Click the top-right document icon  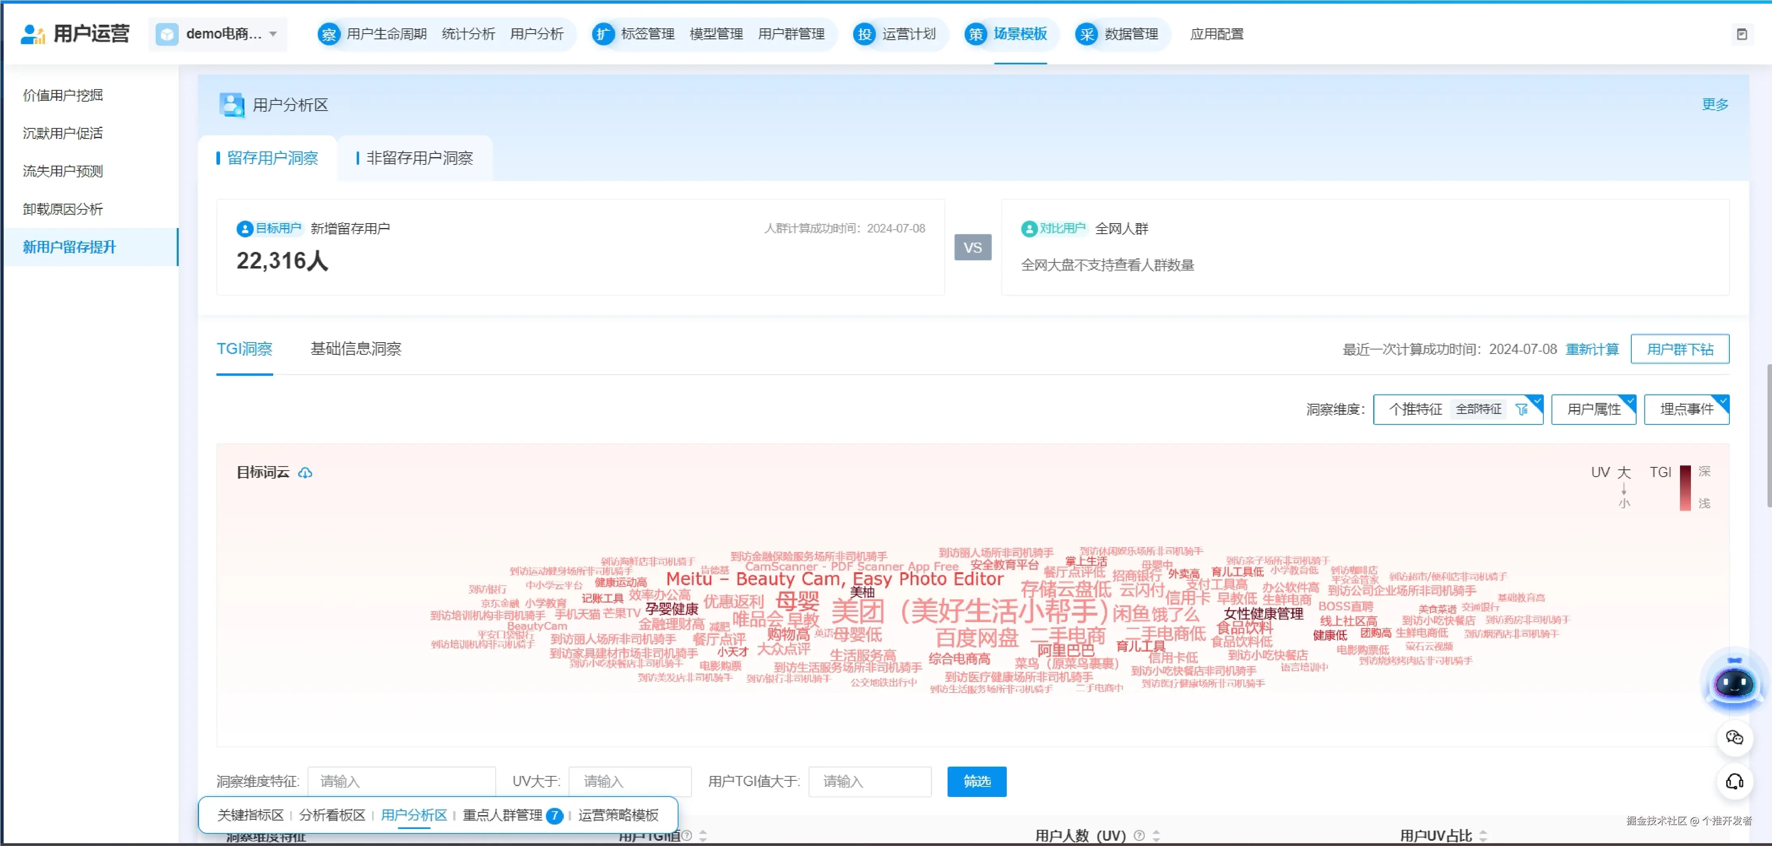(1742, 34)
